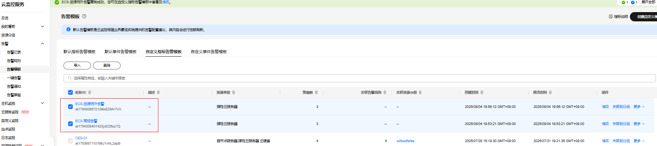This screenshot has width=657, height=146.
Task: Sort by 资源类型 column sort icon
Action: (x=234, y=93)
